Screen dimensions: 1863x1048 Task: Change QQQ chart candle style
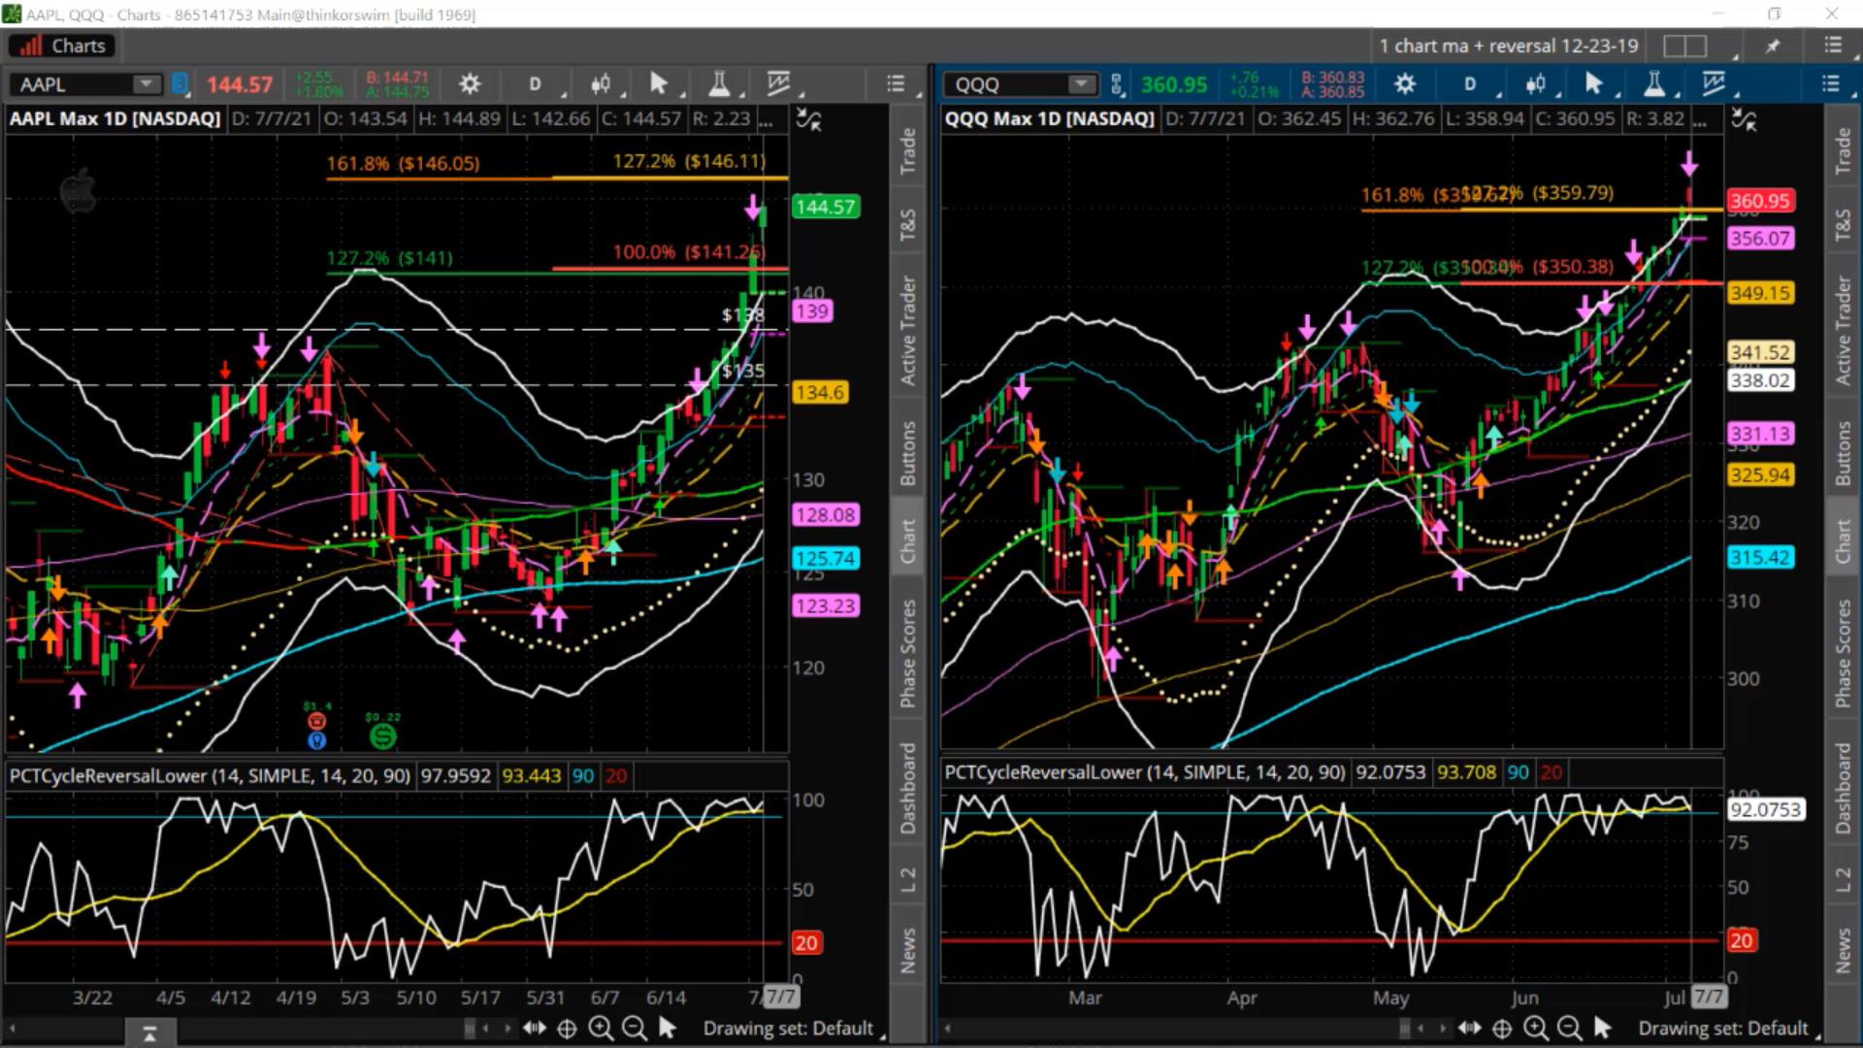pos(1535,84)
